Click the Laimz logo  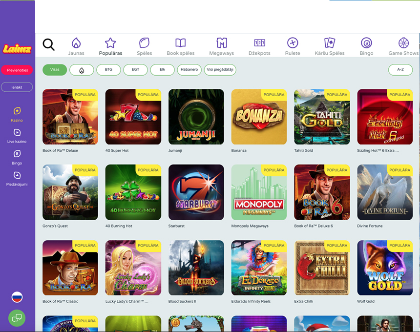pos(17,49)
